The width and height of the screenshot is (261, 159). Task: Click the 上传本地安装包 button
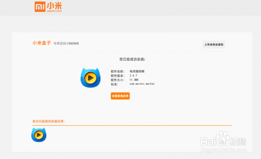(214, 45)
